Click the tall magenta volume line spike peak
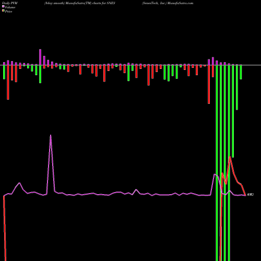This screenshot has width=261, height=261. coord(51,135)
